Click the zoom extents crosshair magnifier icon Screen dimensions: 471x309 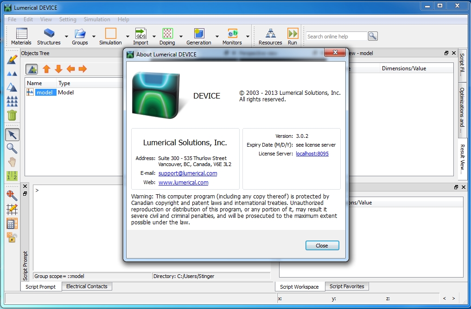click(x=12, y=195)
